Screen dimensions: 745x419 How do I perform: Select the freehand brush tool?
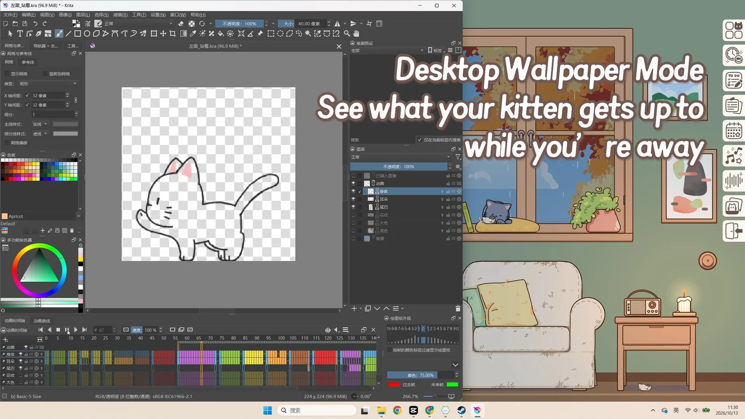pos(59,34)
